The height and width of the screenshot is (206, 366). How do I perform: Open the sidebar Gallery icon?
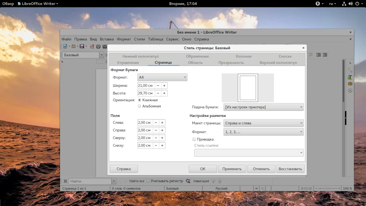point(350,84)
